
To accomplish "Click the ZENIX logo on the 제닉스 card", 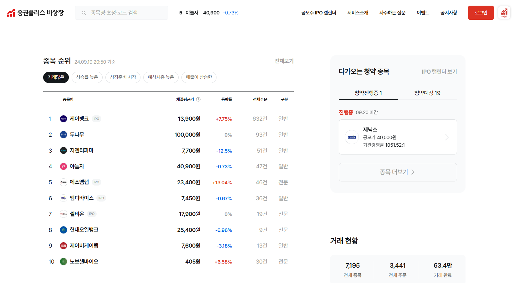I will [352, 137].
